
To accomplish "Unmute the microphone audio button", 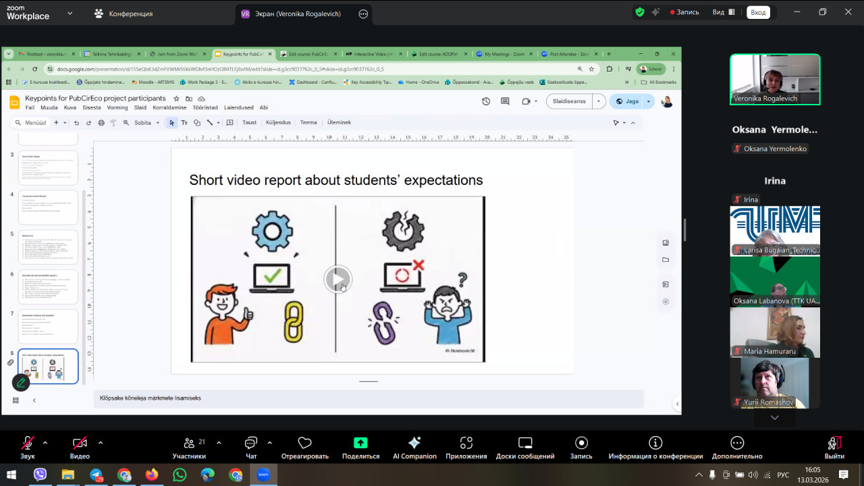I will pos(27,443).
